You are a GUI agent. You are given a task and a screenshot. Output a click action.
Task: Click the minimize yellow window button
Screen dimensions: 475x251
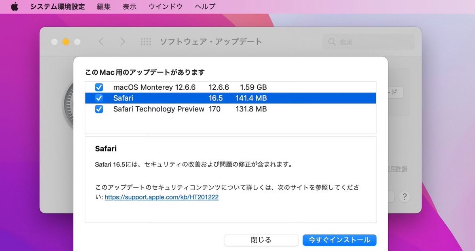[x=66, y=42]
